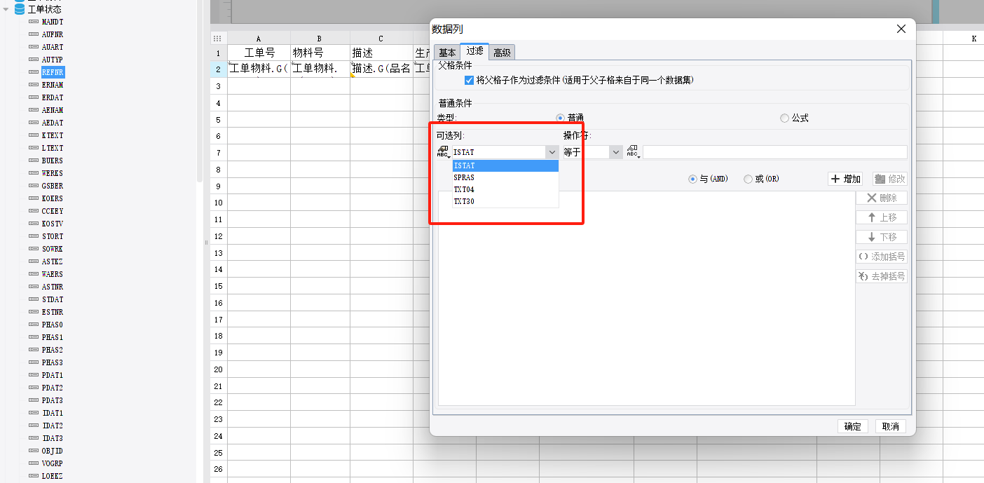Open the 可选列 ISTAT combo box arrow

point(552,152)
